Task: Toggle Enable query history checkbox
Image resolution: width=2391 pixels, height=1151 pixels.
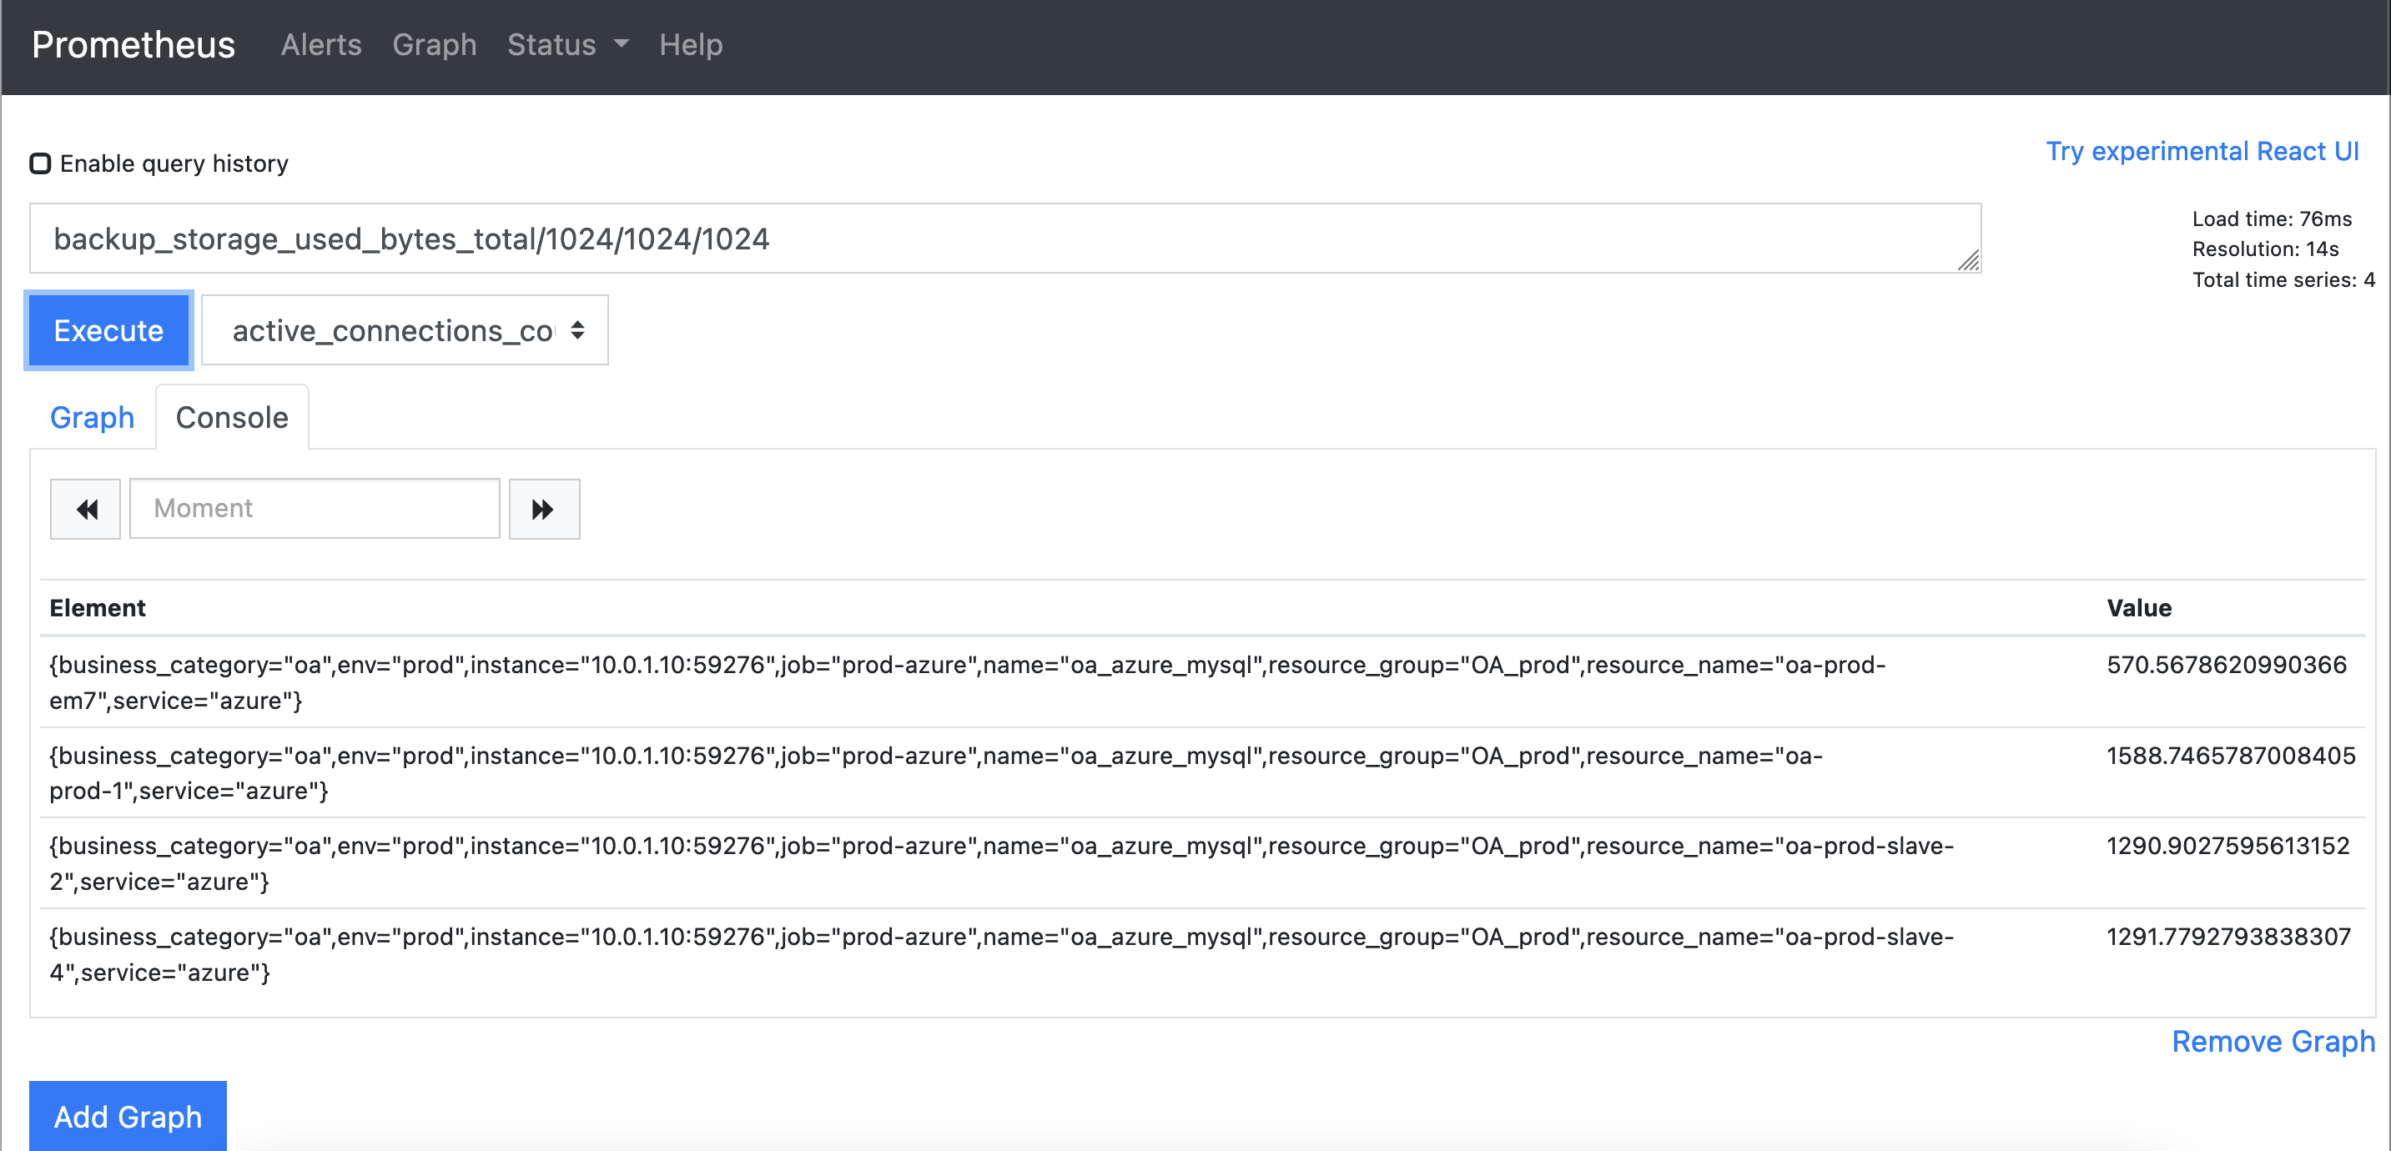Action: coord(41,163)
